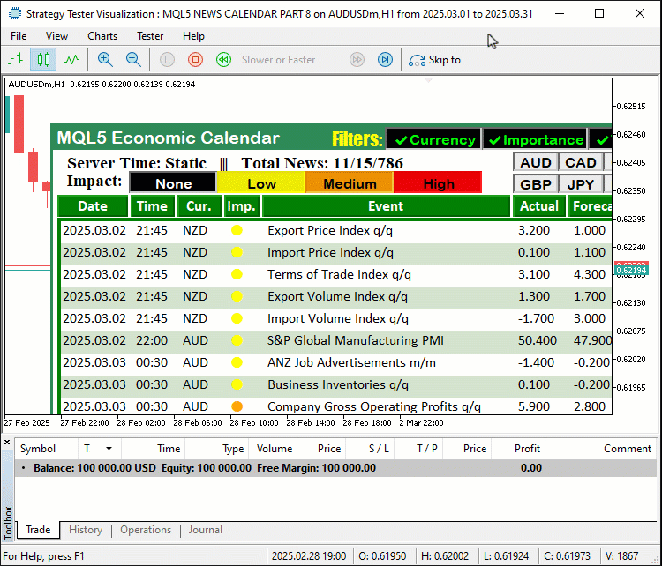Click the Total News: 11/15/786 label
The image size is (662, 566).
[x=322, y=163]
